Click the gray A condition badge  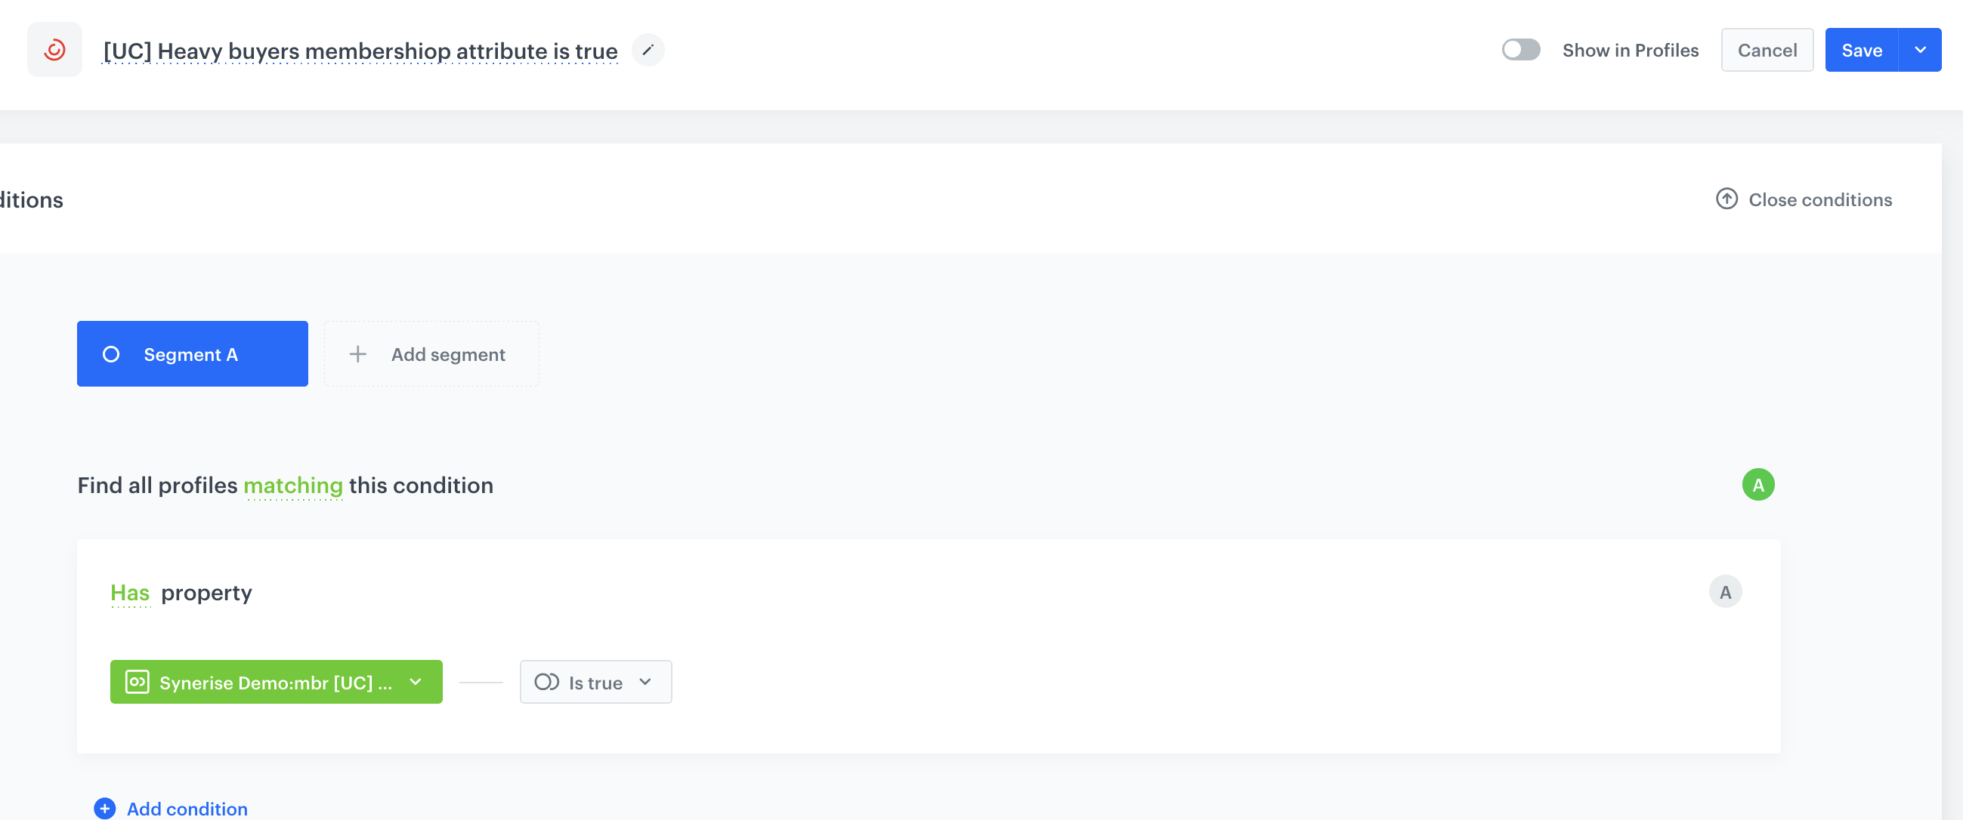(1724, 593)
